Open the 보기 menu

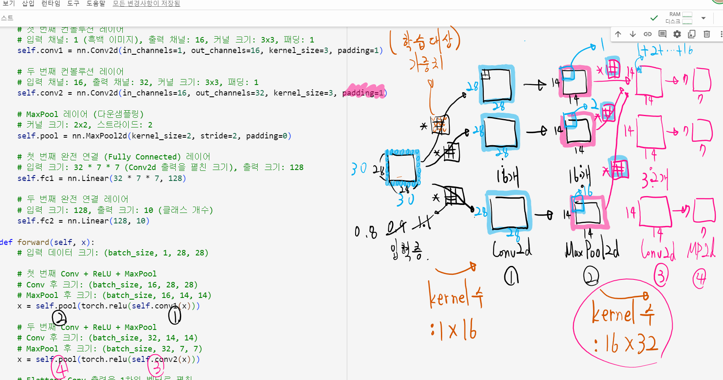[8, 3]
